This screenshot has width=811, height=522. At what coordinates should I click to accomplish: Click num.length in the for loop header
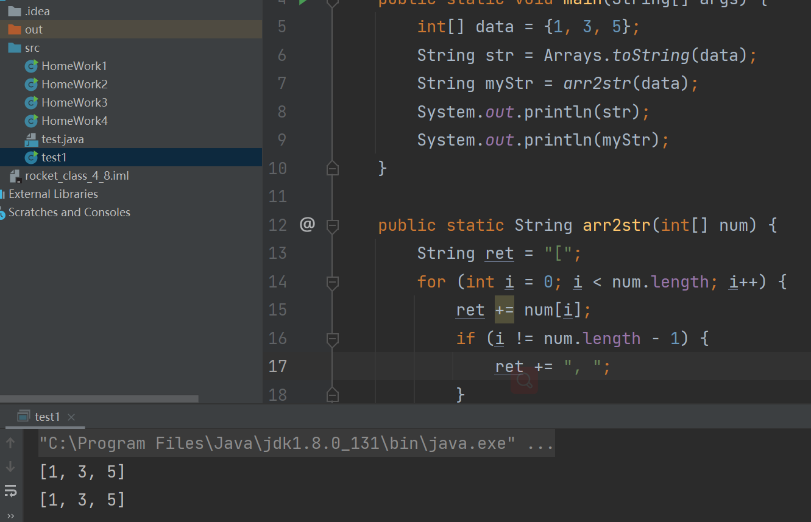point(660,282)
